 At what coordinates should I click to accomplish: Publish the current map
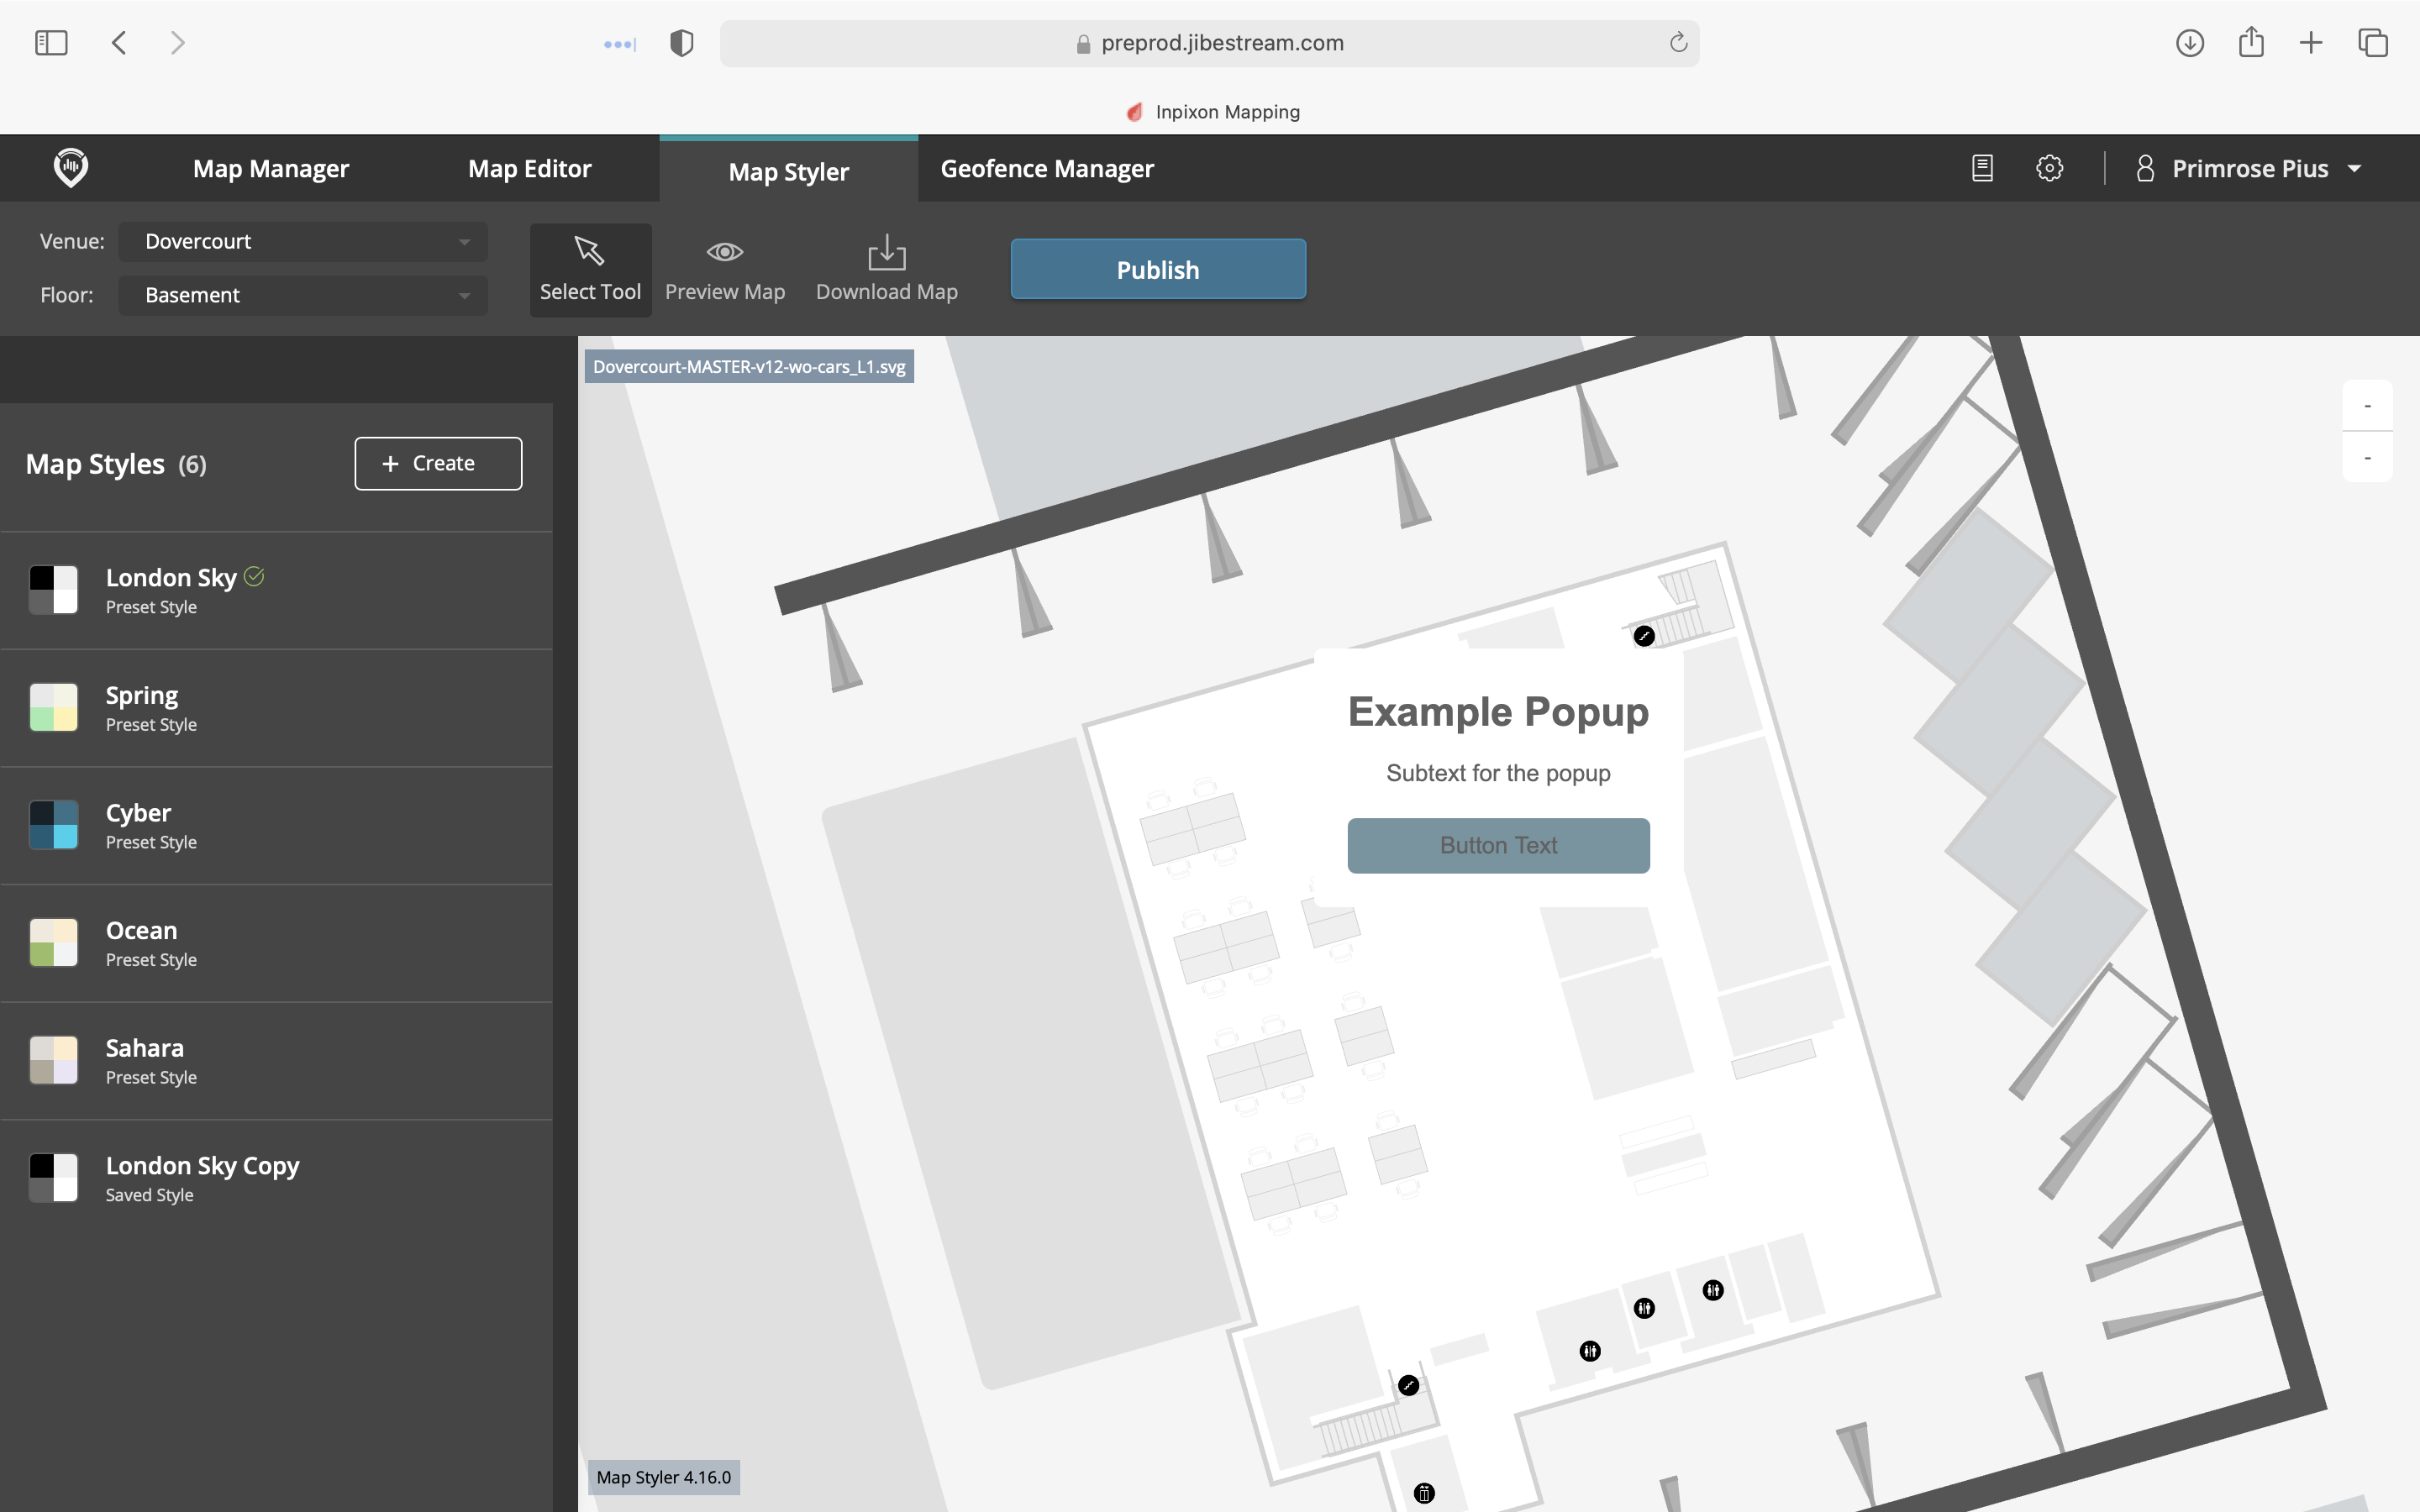(1157, 269)
